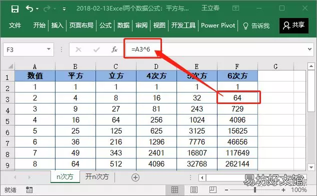Switch to the n次方 sheet tab

(65, 176)
